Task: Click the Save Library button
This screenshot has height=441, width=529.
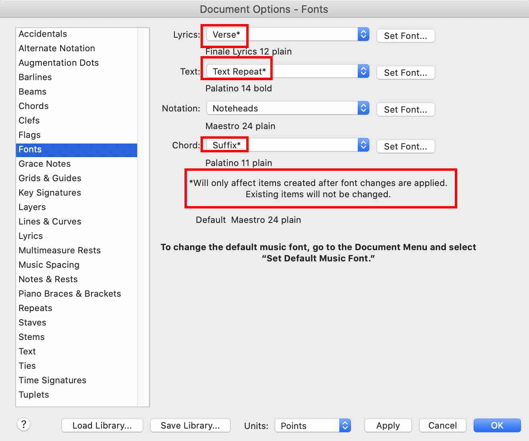Action: [x=190, y=425]
